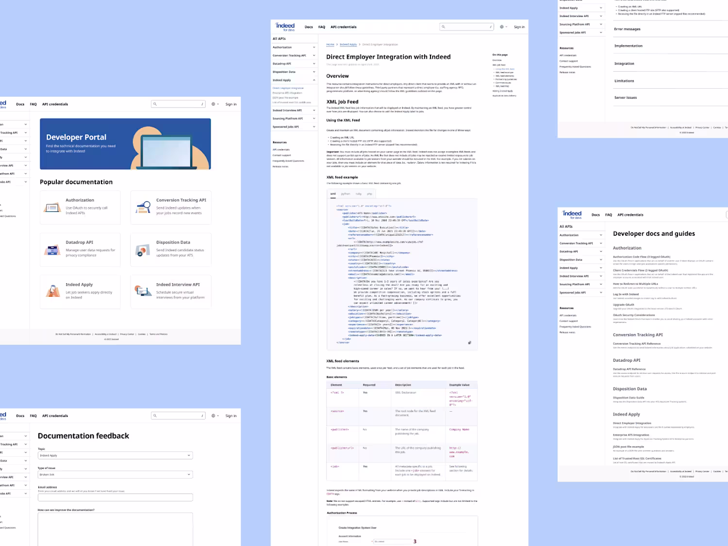Open Log In with Indeed in the docs and guides list
728x546 pixels.
click(x=626, y=294)
